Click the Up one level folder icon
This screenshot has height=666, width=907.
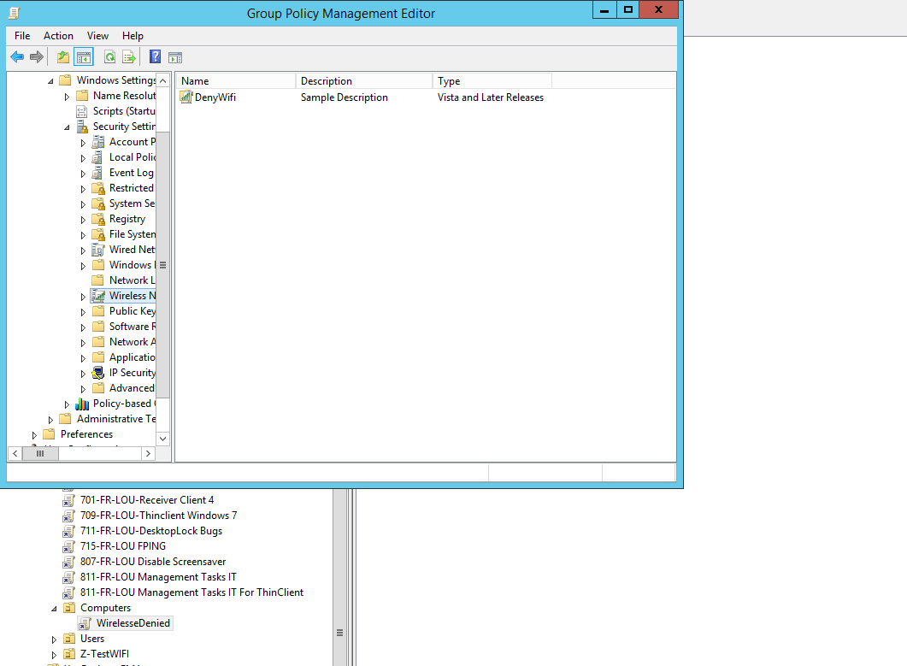point(62,57)
